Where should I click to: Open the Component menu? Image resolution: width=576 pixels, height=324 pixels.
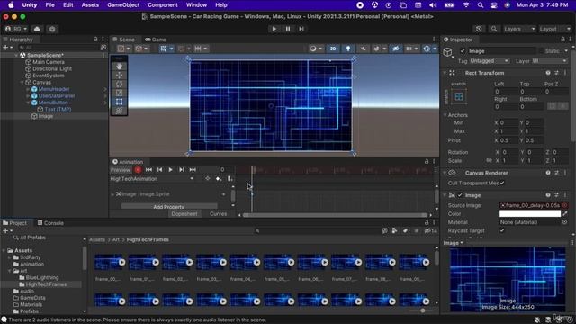[163, 5]
